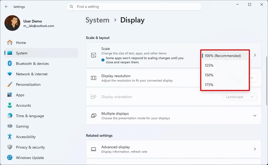Open Gaming label in sidebar

(x=22, y=126)
